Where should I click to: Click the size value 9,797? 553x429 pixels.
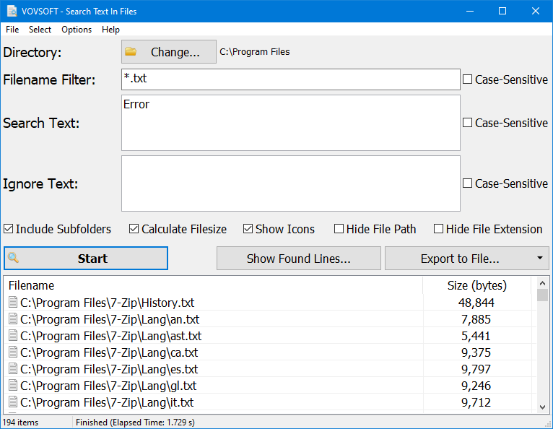point(476,368)
